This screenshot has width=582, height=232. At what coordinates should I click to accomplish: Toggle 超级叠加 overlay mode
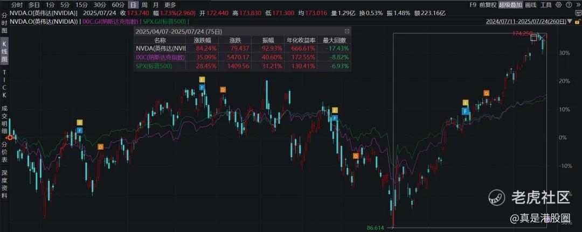[x=510, y=5]
